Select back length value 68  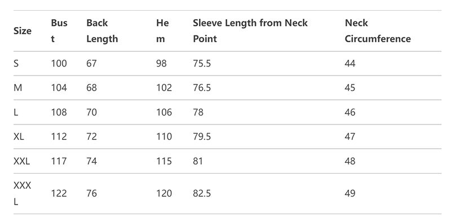point(91,88)
